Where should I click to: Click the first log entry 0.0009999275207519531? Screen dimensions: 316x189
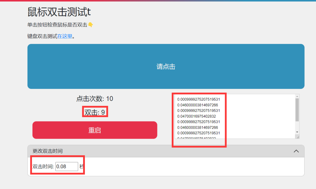coord(198,99)
